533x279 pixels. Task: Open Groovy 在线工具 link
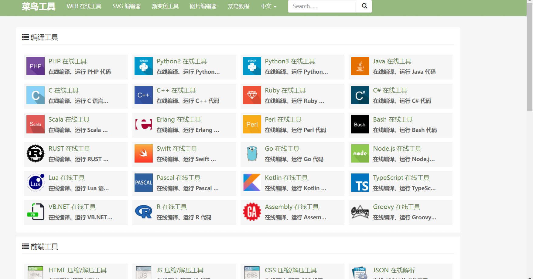pyautogui.click(x=396, y=207)
